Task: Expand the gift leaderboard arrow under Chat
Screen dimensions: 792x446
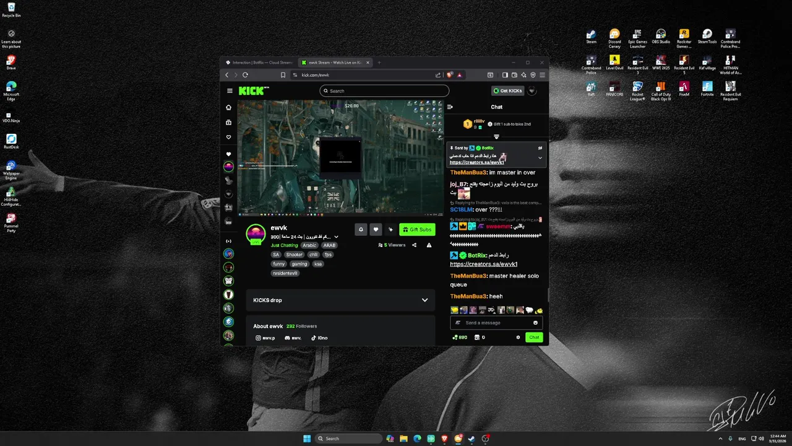Action: click(496, 137)
